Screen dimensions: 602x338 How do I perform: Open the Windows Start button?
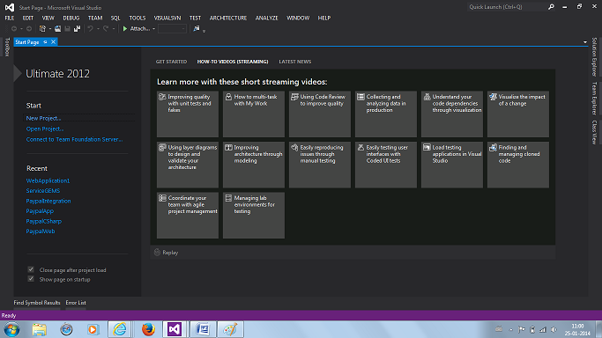click(11, 329)
